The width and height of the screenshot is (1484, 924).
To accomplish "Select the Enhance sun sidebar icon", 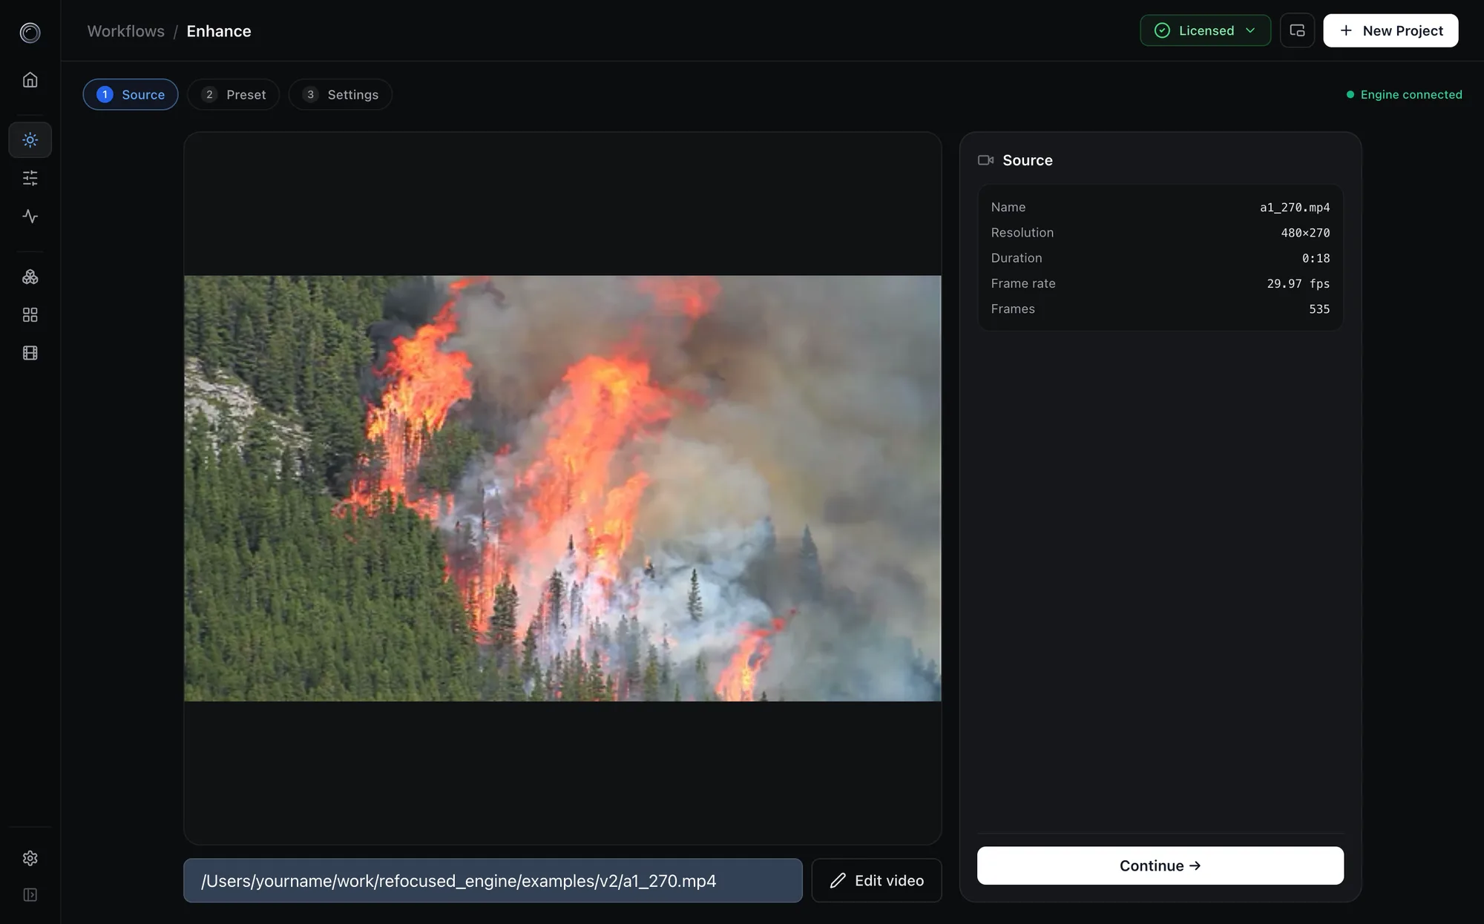I will pyautogui.click(x=30, y=139).
